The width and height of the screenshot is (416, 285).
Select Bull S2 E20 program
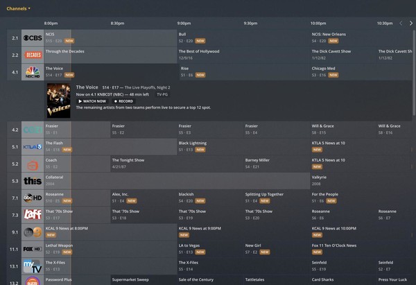pyautogui.click(x=243, y=38)
